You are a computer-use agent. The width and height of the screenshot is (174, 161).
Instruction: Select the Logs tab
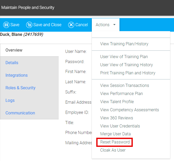pos(10,100)
